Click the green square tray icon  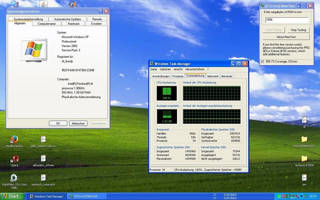click(279, 196)
